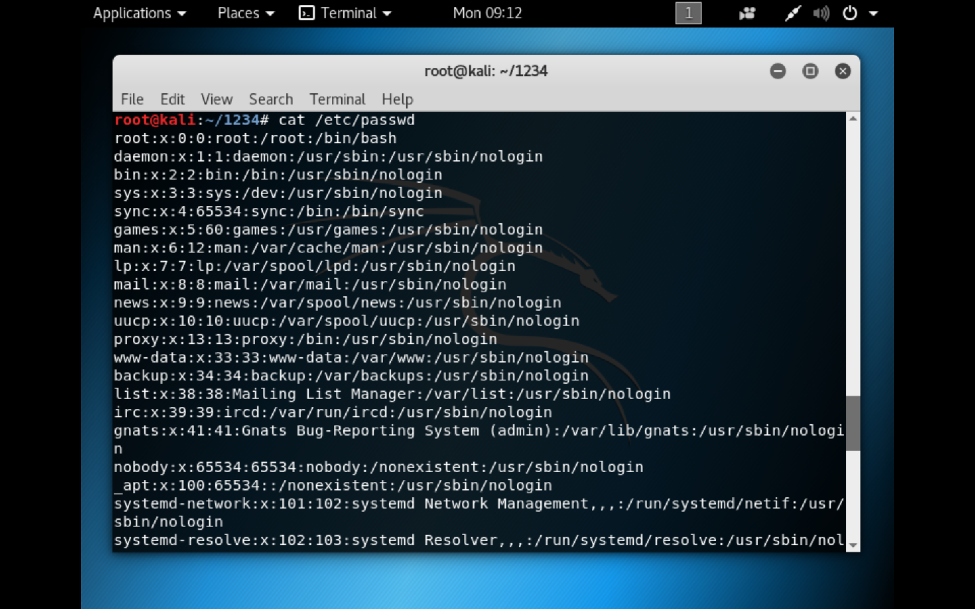Click the irc:x:39:39 line
975x609 pixels.
point(333,412)
